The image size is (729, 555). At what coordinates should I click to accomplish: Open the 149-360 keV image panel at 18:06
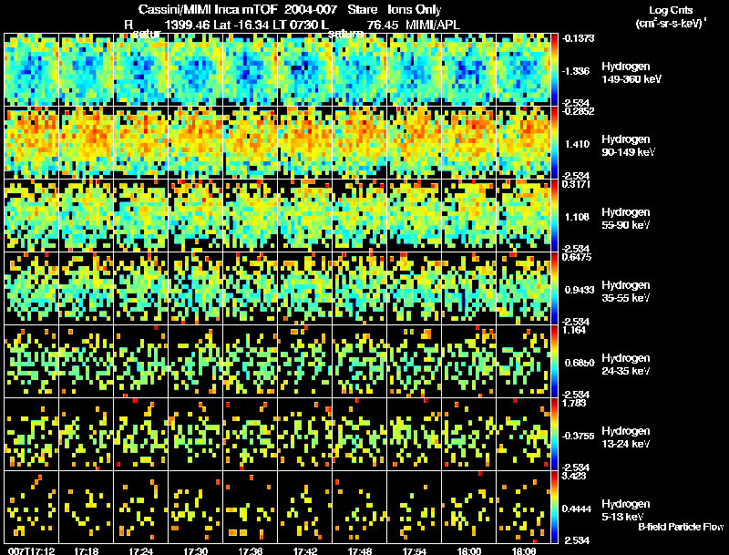coord(523,70)
